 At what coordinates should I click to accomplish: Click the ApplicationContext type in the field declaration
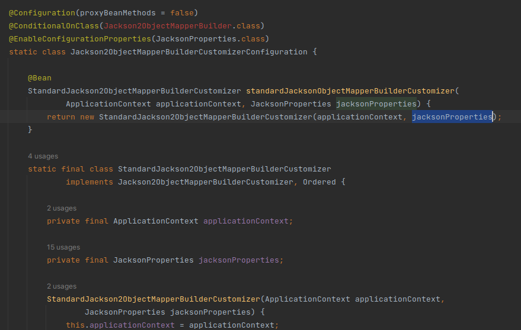155,221
